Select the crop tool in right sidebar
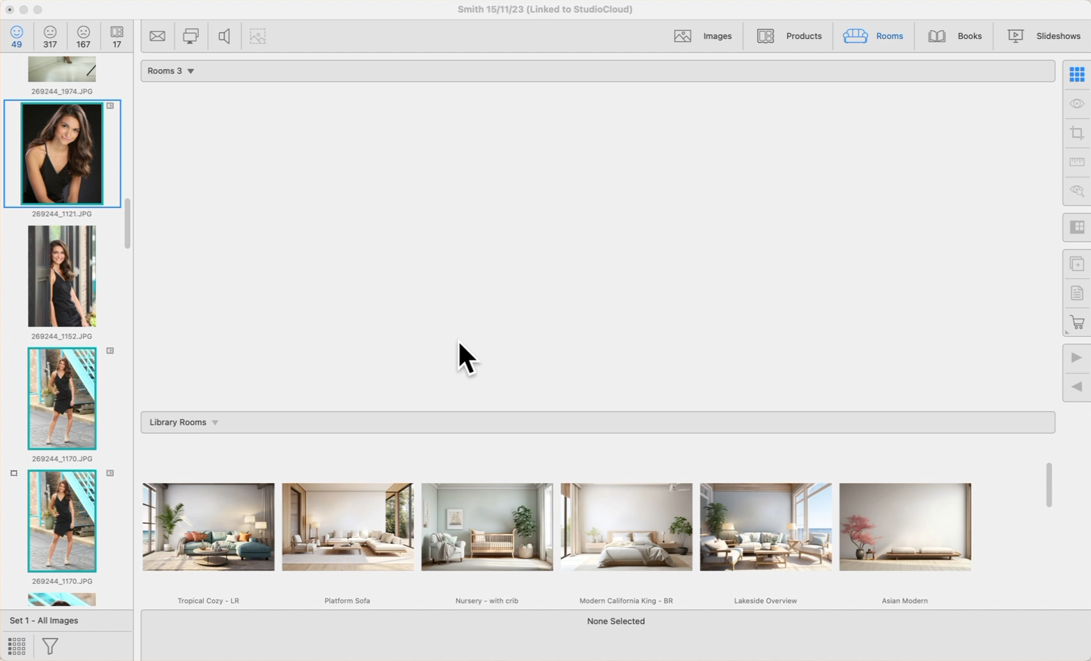 [x=1076, y=133]
